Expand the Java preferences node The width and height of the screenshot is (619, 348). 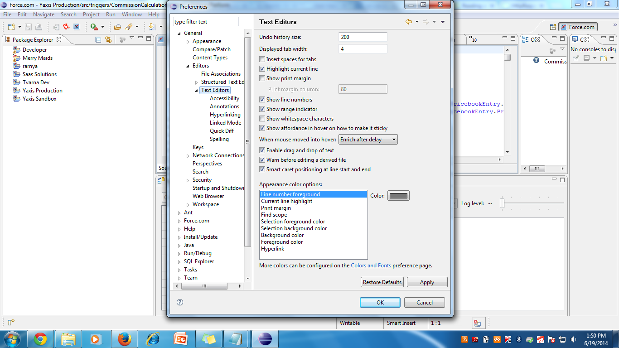pyautogui.click(x=179, y=245)
